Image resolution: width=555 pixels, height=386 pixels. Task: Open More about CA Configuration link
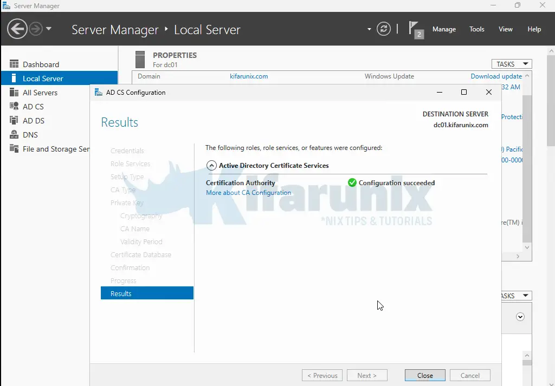pyautogui.click(x=248, y=193)
